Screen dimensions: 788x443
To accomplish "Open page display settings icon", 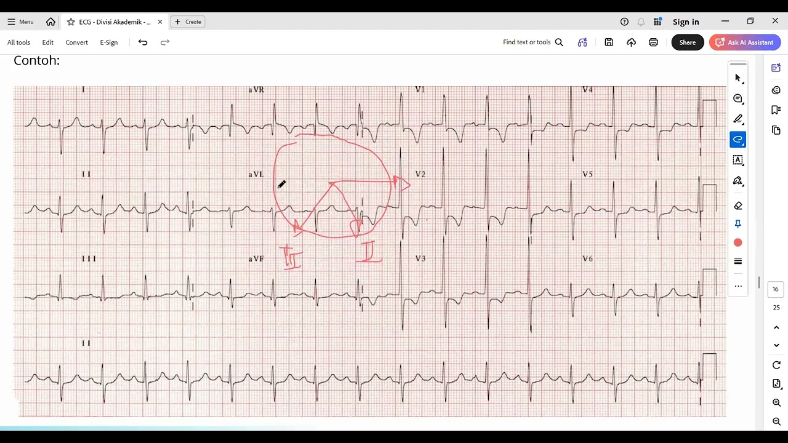I will pyautogui.click(x=776, y=384).
